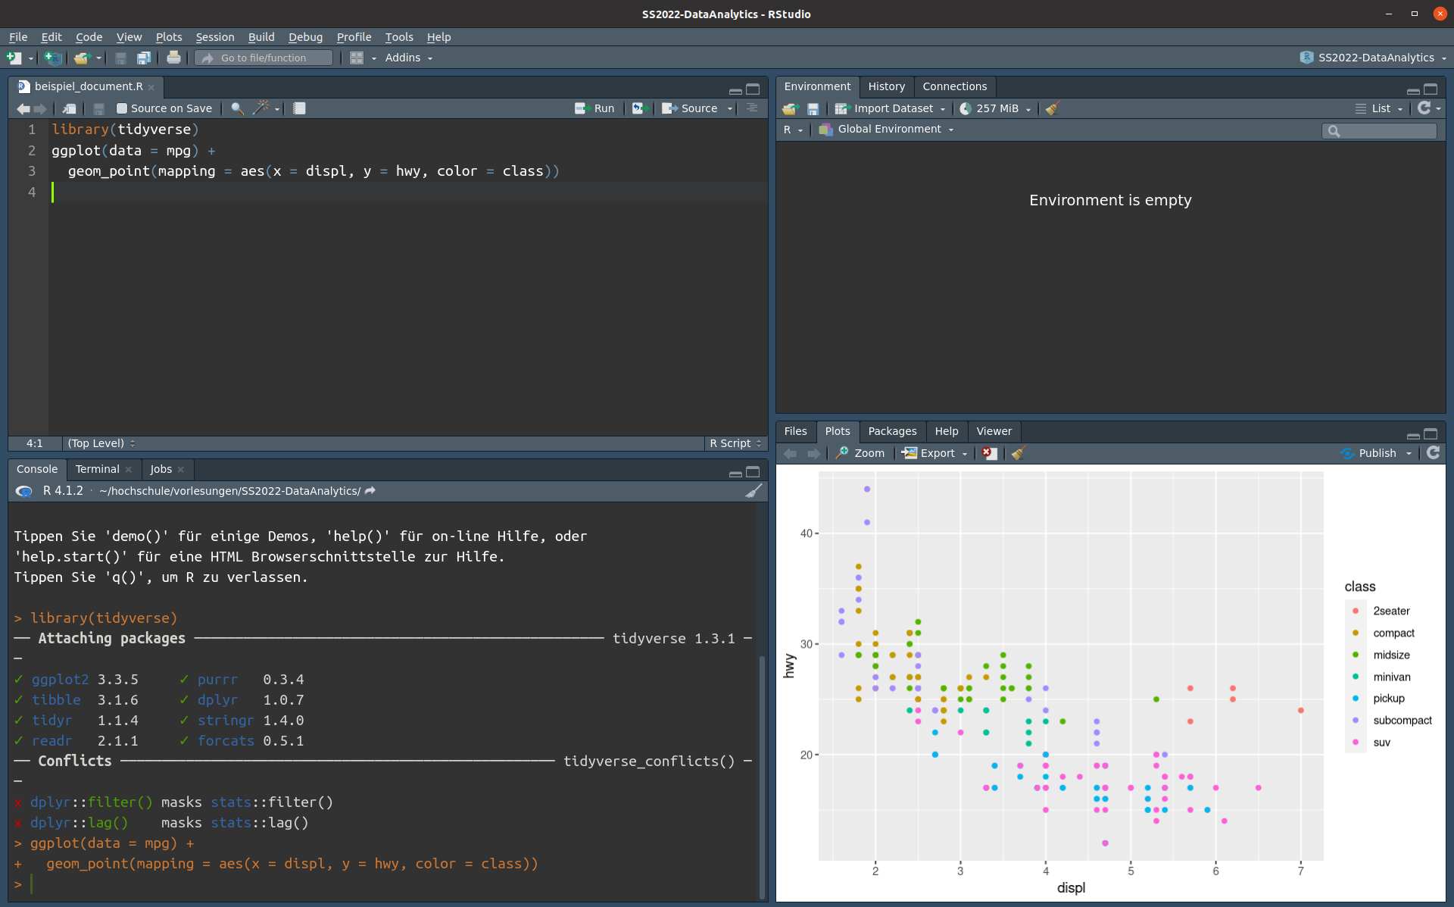Click the magnifier Find/Replace icon

pyautogui.click(x=237, y=108)
